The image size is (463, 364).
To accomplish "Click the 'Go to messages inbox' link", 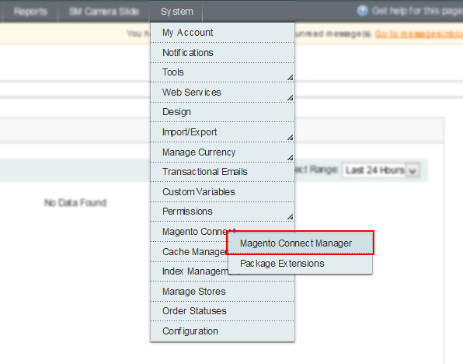I will [x=419, y=34].
